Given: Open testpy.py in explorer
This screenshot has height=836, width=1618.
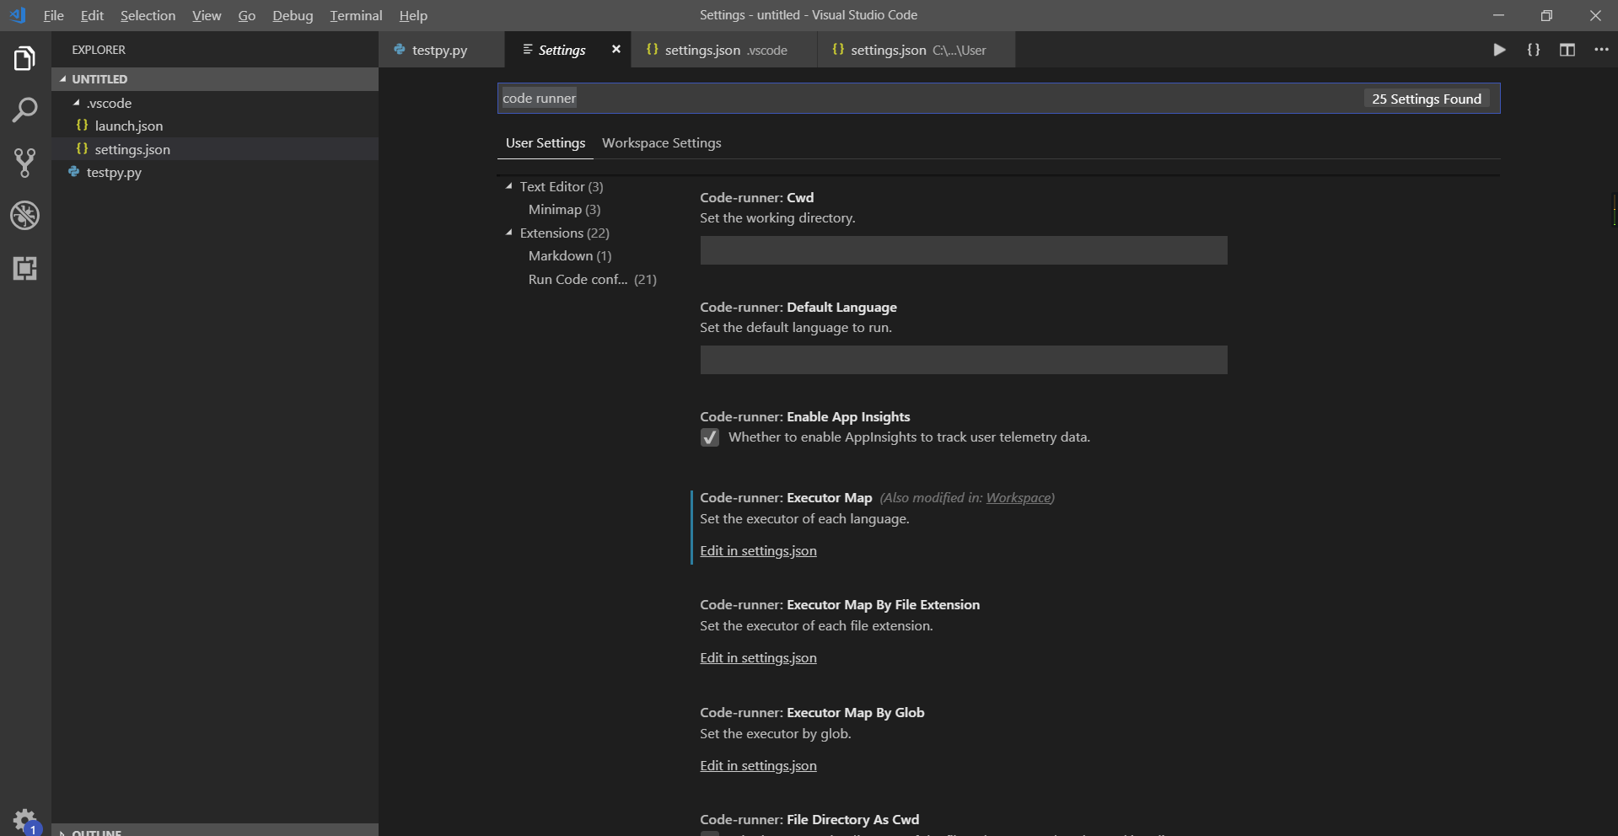Looking at the screenshot, I should [x=215, y=172].
